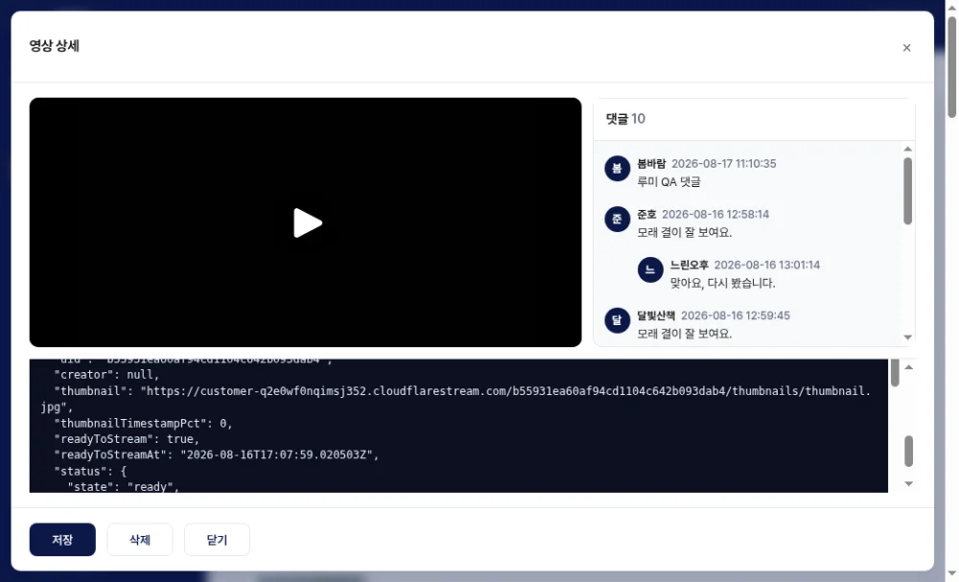Click the 삭제 button

click(x=139, y=539)
